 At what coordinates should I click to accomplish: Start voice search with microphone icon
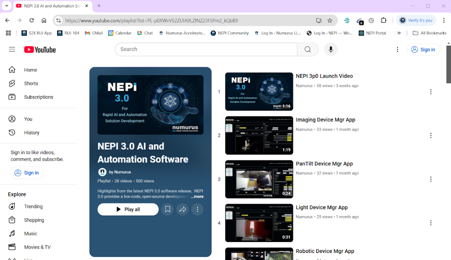click(331, 49)
